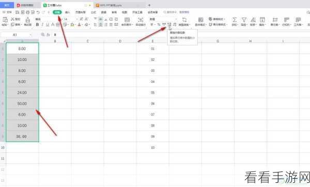Toggle align right for cells
The height and width of the screenshot is (187, 310).
coord(106,24)
